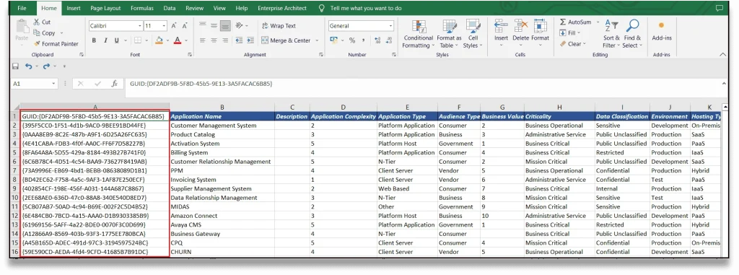Select row 7 header
Viewport: 739px width, 275px height.
[15, 171]
